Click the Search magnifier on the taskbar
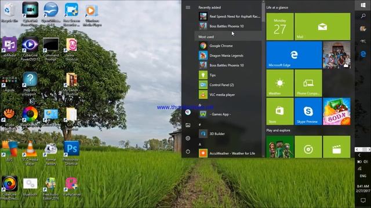 click(x=363, y=16)
